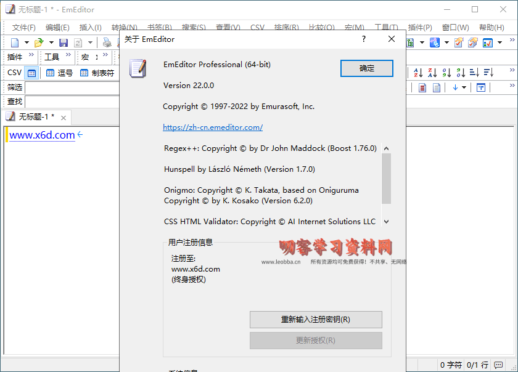518x372 pixels.
Task: Click 重新输入注册密钥(R) button
Action: (x=316, y=320)
